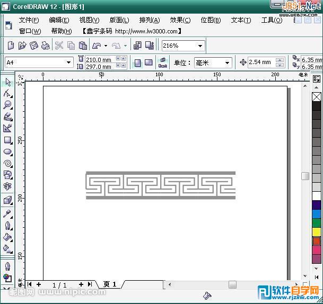The width and height of the screenshot is (323, 304).
Task: Activate the Text tool
Action: pos(7,186)
